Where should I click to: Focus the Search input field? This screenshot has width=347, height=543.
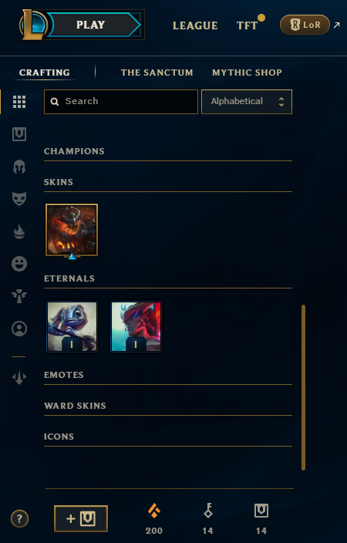(x=121, y=102)
